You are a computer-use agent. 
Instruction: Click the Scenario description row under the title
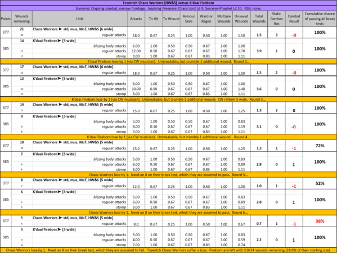(x=169, y=8)
